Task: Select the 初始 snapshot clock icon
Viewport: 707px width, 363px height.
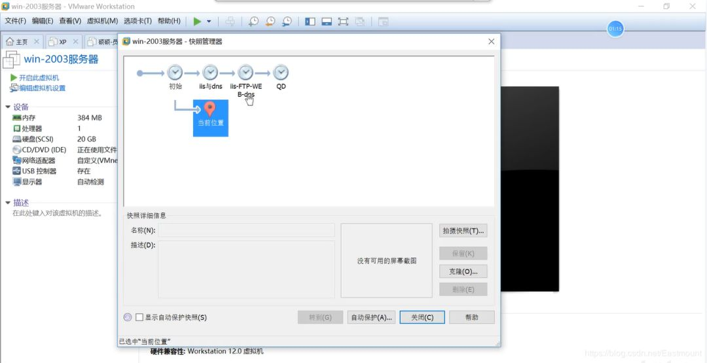Action: point(175,73)
